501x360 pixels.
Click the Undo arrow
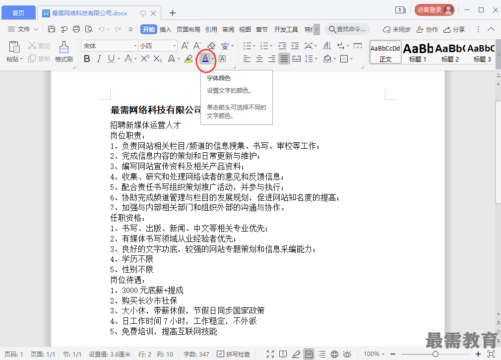[x=101, y=29]
